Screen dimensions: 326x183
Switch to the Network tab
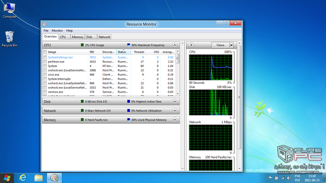pyautogui.click(x=104, y=37)
